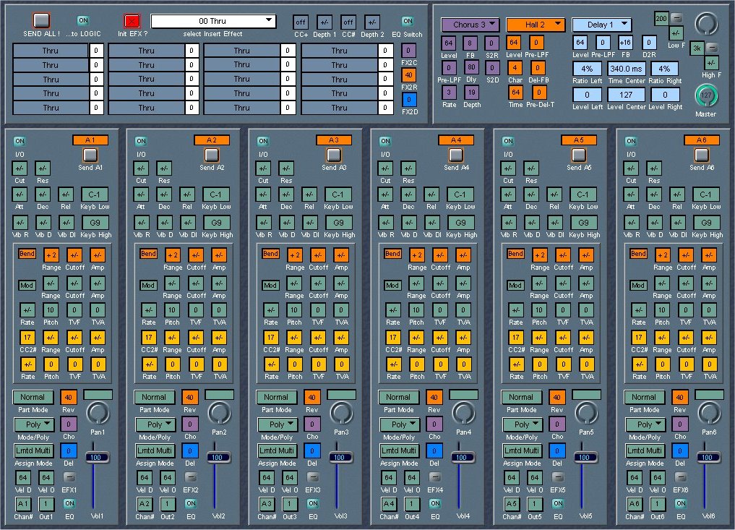The height and width of the screenshot is (530, 735).
Task: Open the Hall 2 reverb dropdown
Action: 535,25
